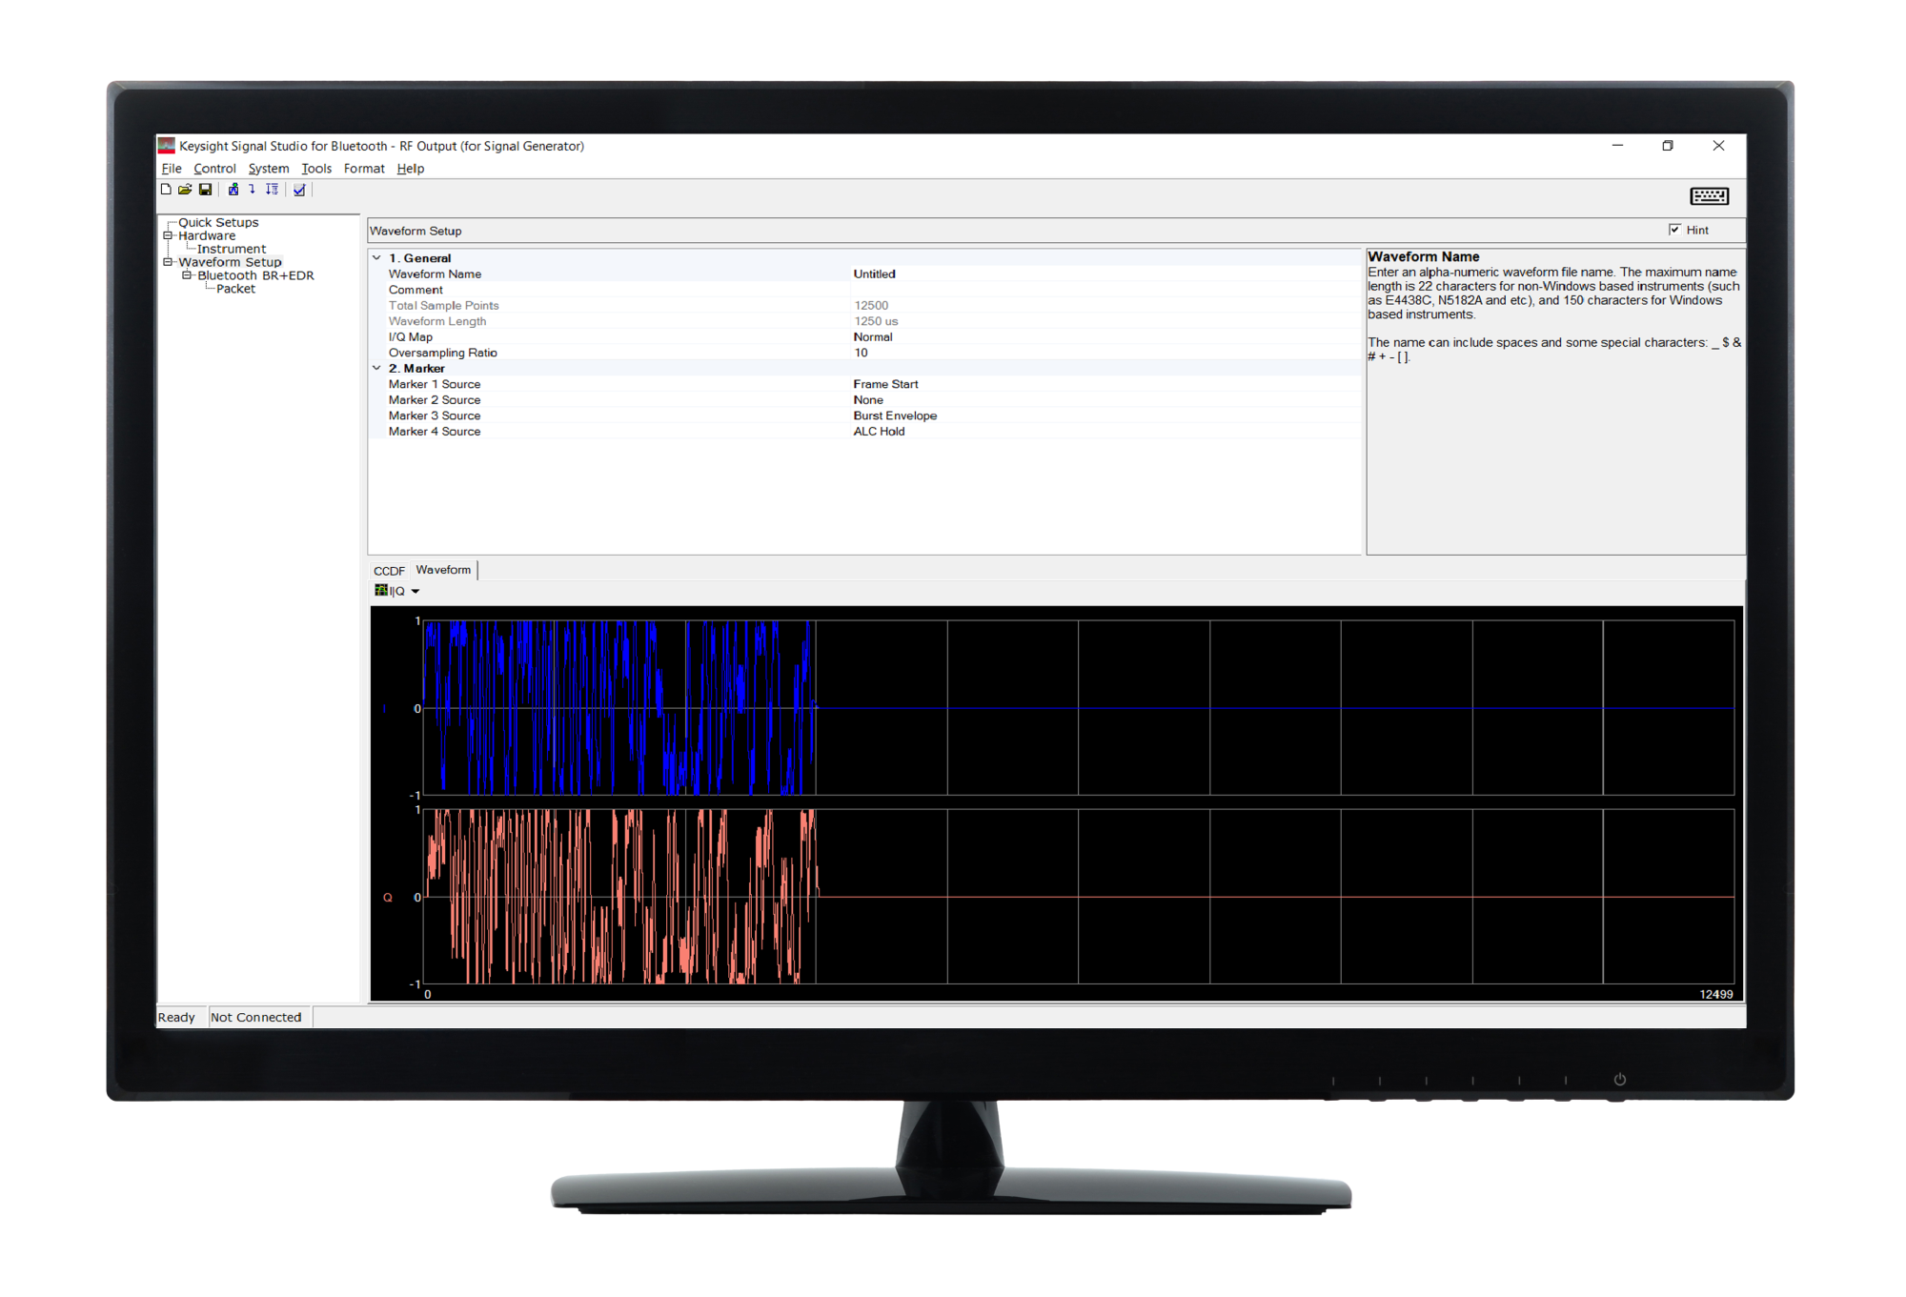This screenshot has width=1906, height=1297.
Task: Select the download arrow toolbar icon
Action: pyautogui.click(x=253, y=190)
